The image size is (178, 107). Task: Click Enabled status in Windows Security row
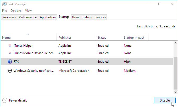103,71
